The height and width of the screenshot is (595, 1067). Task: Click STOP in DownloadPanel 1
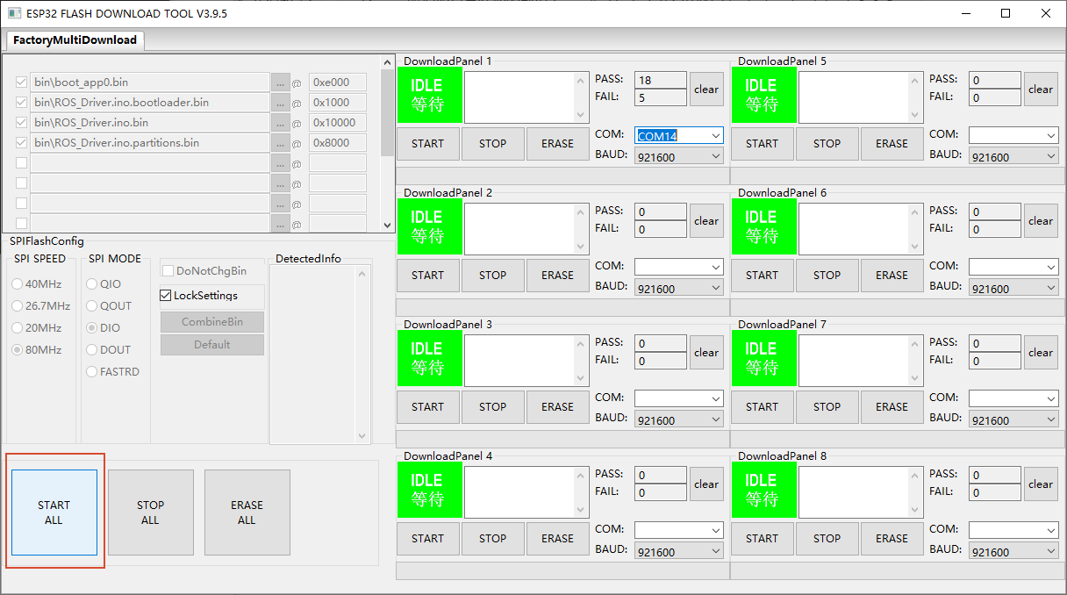click(x=492, y=144)
